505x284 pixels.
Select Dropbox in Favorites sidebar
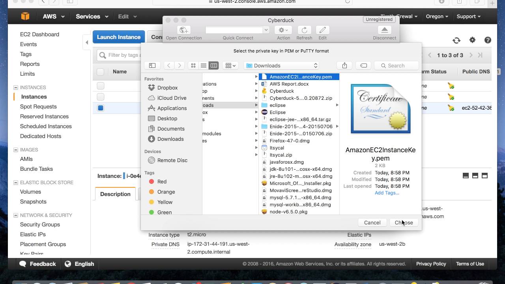coord(167,88)
